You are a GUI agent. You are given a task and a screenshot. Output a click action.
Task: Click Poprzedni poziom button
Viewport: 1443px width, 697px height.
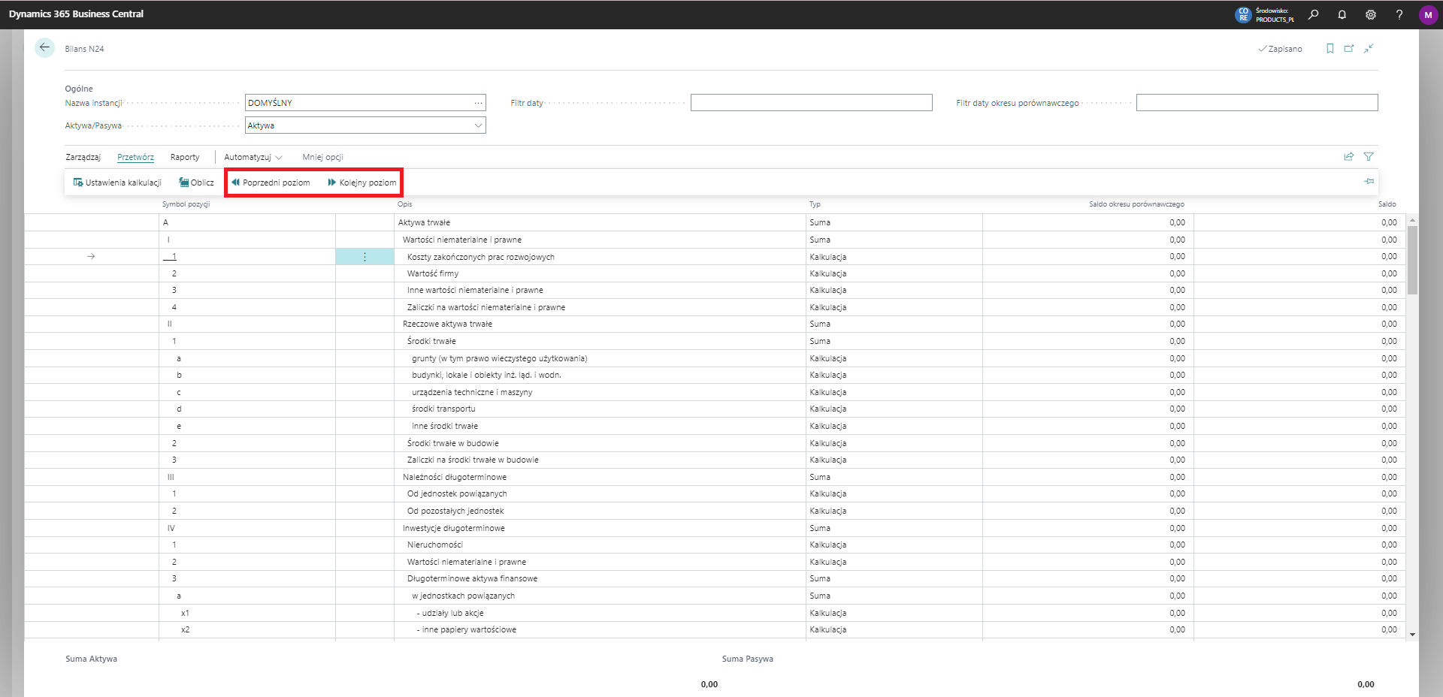(x=271, y=183)
